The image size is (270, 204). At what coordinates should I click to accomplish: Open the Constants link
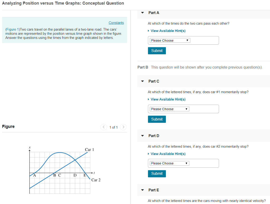coord(116,23)
